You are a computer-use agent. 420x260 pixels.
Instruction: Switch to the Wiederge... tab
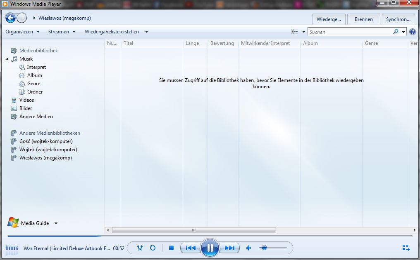(329, 19)
